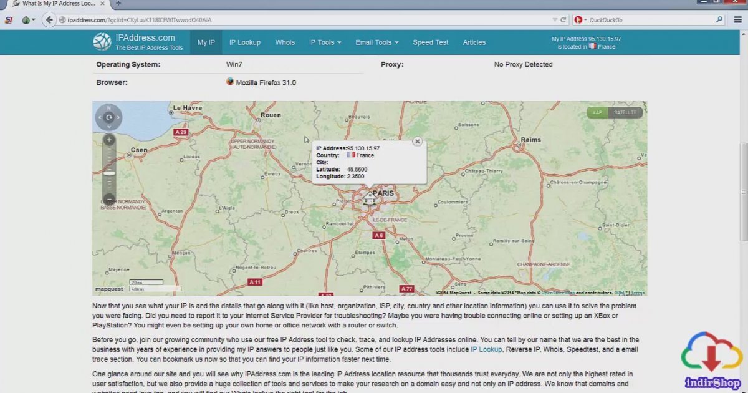Click the Longitude 2.3500 value in popup
Viewport: 748px width, 393px height.
356,177
